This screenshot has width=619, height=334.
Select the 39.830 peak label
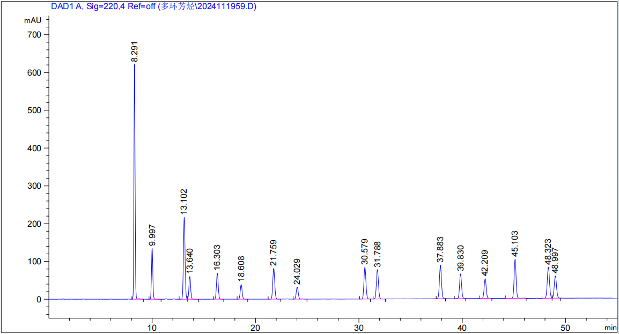click(460, 259)
